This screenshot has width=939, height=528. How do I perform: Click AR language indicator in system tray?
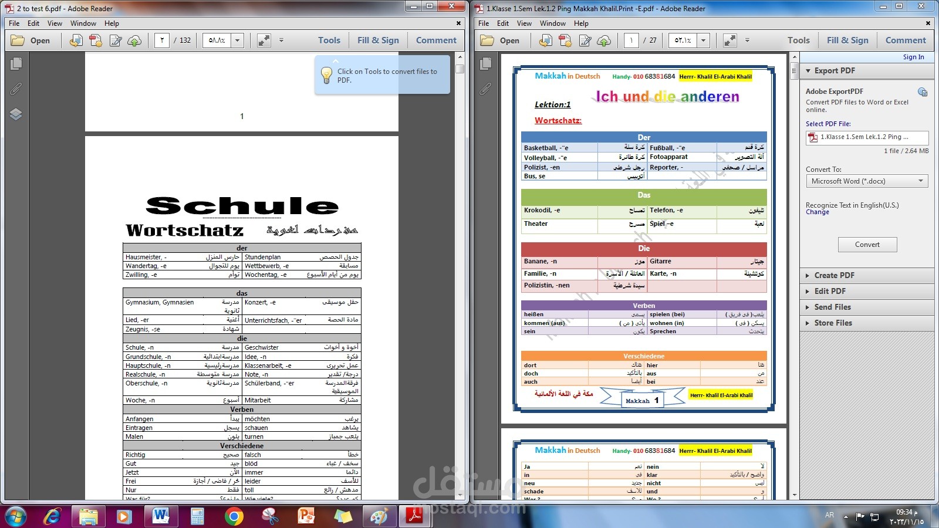click(829, 515)
